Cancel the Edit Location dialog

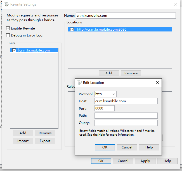[x=127, y=147]
